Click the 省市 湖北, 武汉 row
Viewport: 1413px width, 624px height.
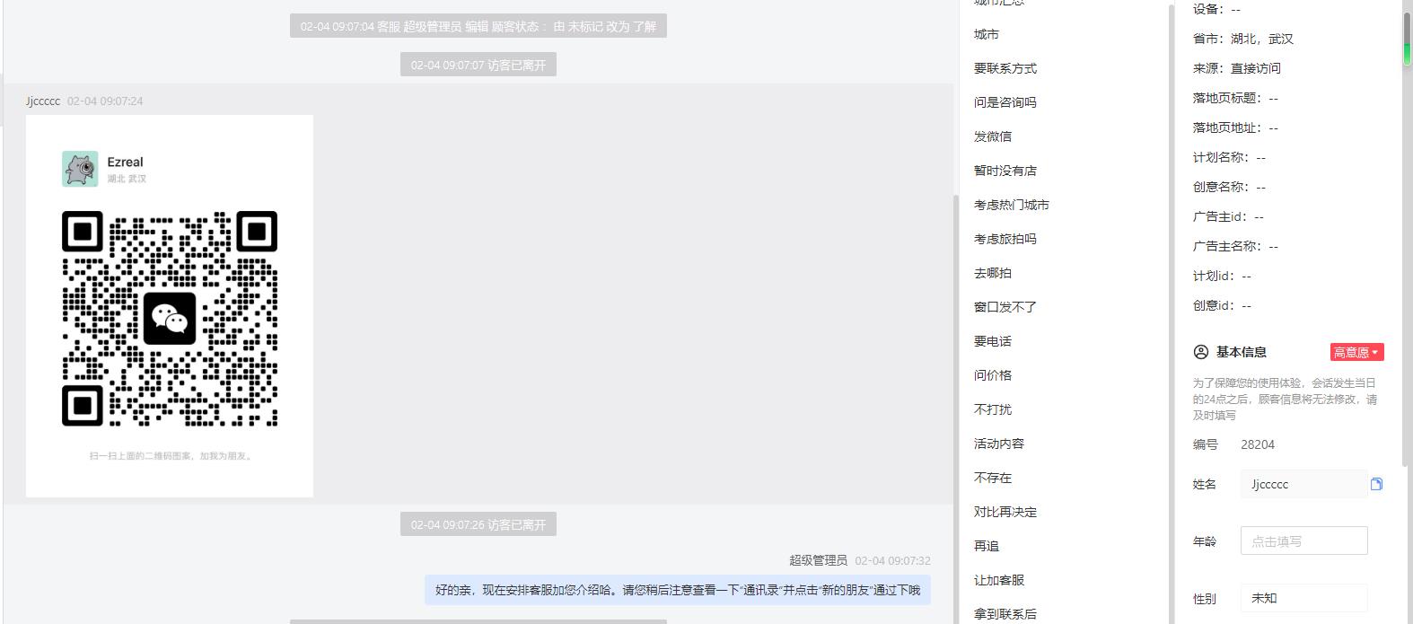(1243, 39)
